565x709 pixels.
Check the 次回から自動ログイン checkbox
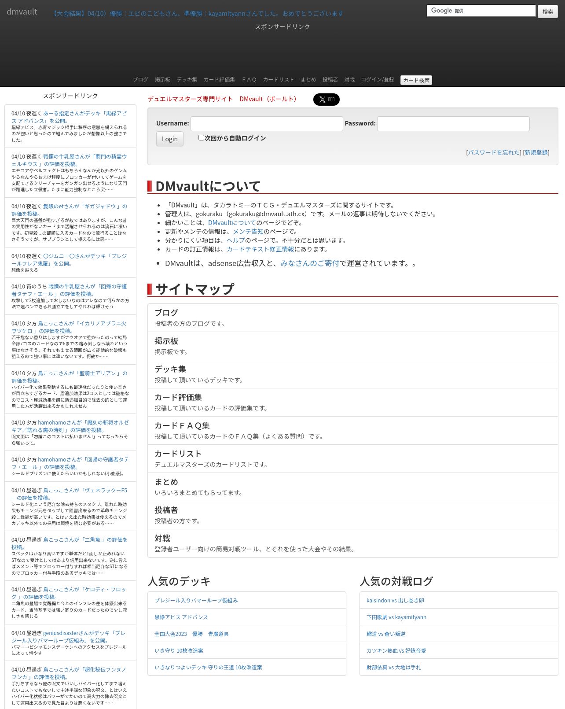[201, 138]
